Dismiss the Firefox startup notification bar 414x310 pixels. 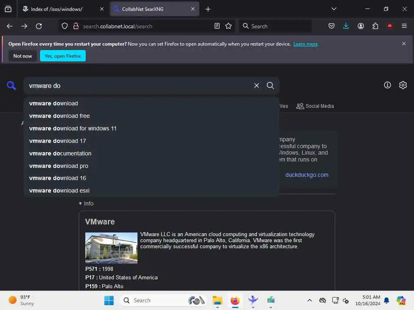404,44
